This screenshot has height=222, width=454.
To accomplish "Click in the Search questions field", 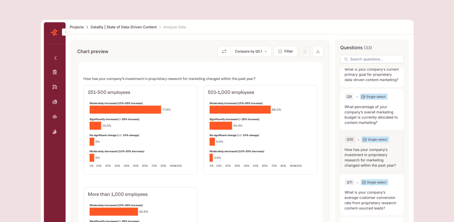I will 372,59.
